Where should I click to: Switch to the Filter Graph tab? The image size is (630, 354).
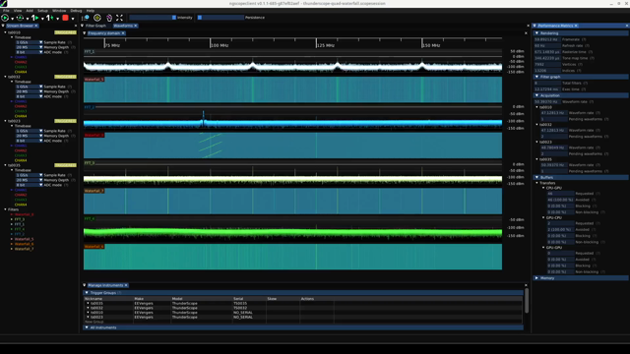pos(95,26)
